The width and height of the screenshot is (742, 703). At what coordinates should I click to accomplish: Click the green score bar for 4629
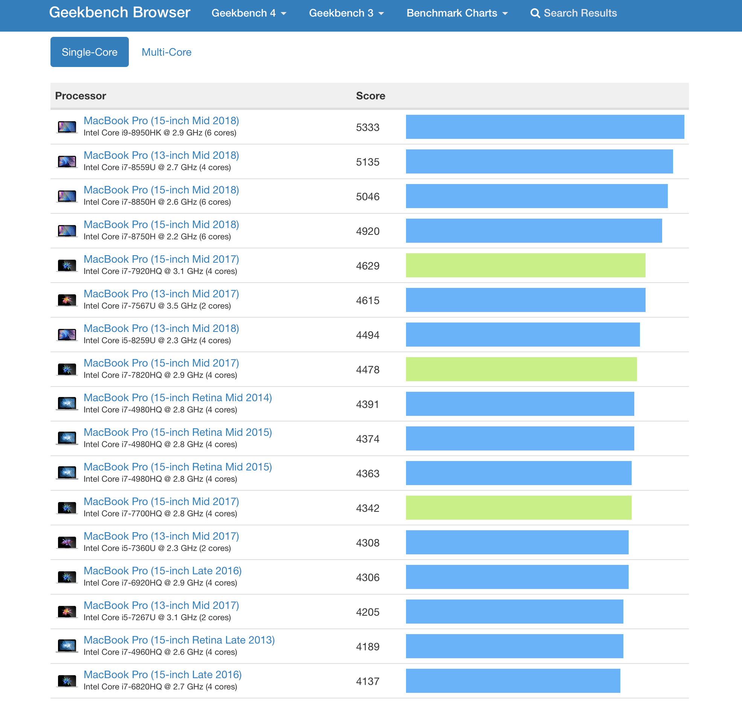(526, 265)
